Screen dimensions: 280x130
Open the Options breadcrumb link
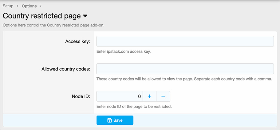29,6
